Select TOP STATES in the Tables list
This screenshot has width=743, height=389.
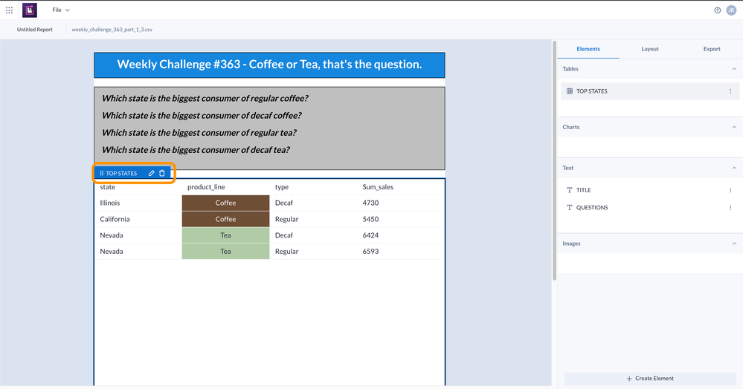(x=649, y=91)
